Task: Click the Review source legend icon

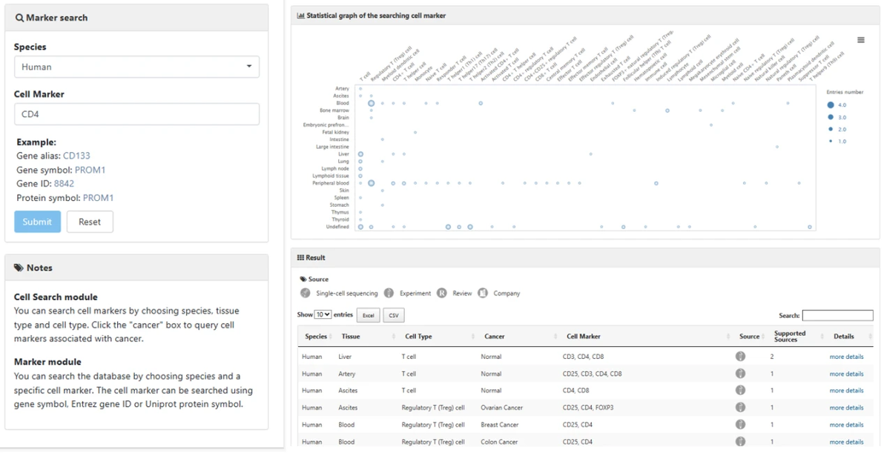Action: coord(442,293)
